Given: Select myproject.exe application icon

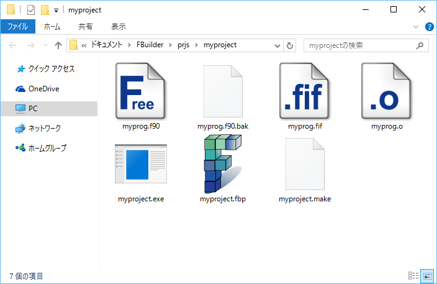Looking at the screenshot, I should pos(140,167).
